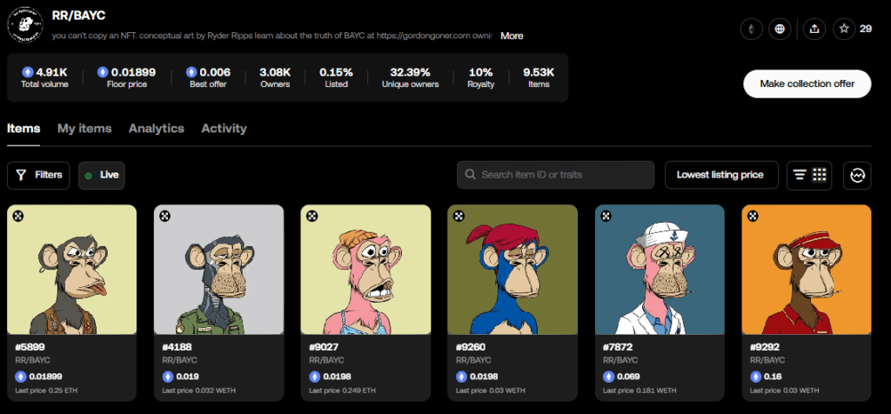Switch to list view layout
This screenshot has height=414, width=891.
pyautogui.click(x=799, y=175)
